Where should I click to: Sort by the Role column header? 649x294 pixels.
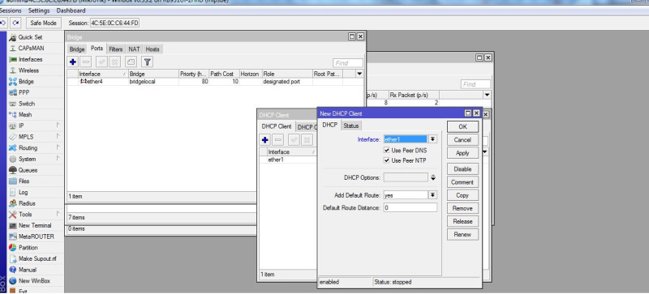[287, 74]
